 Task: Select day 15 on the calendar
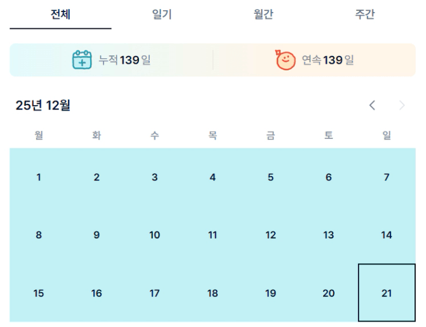pyautogui.click(x=39, y=293)
